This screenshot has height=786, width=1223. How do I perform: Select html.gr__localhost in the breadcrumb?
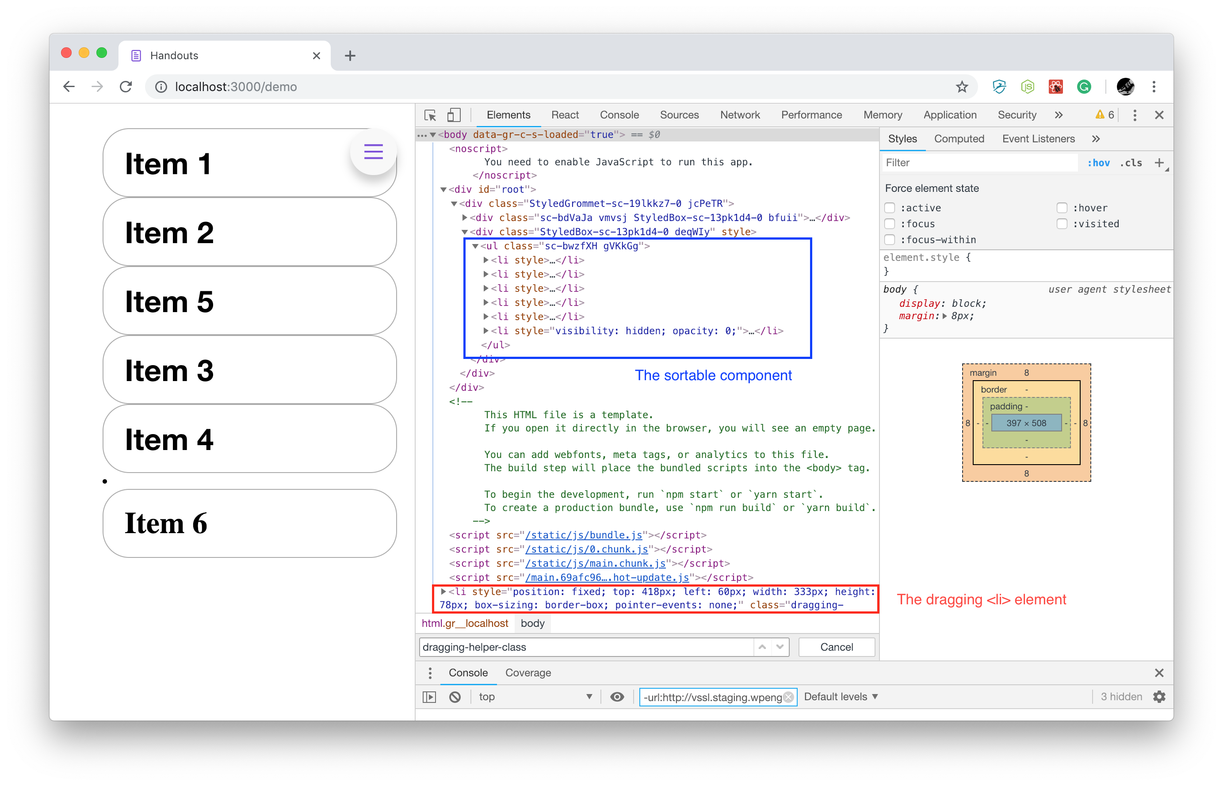[465, 623]
